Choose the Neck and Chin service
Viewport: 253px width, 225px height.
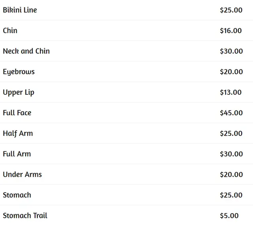[x=26, y=51]
